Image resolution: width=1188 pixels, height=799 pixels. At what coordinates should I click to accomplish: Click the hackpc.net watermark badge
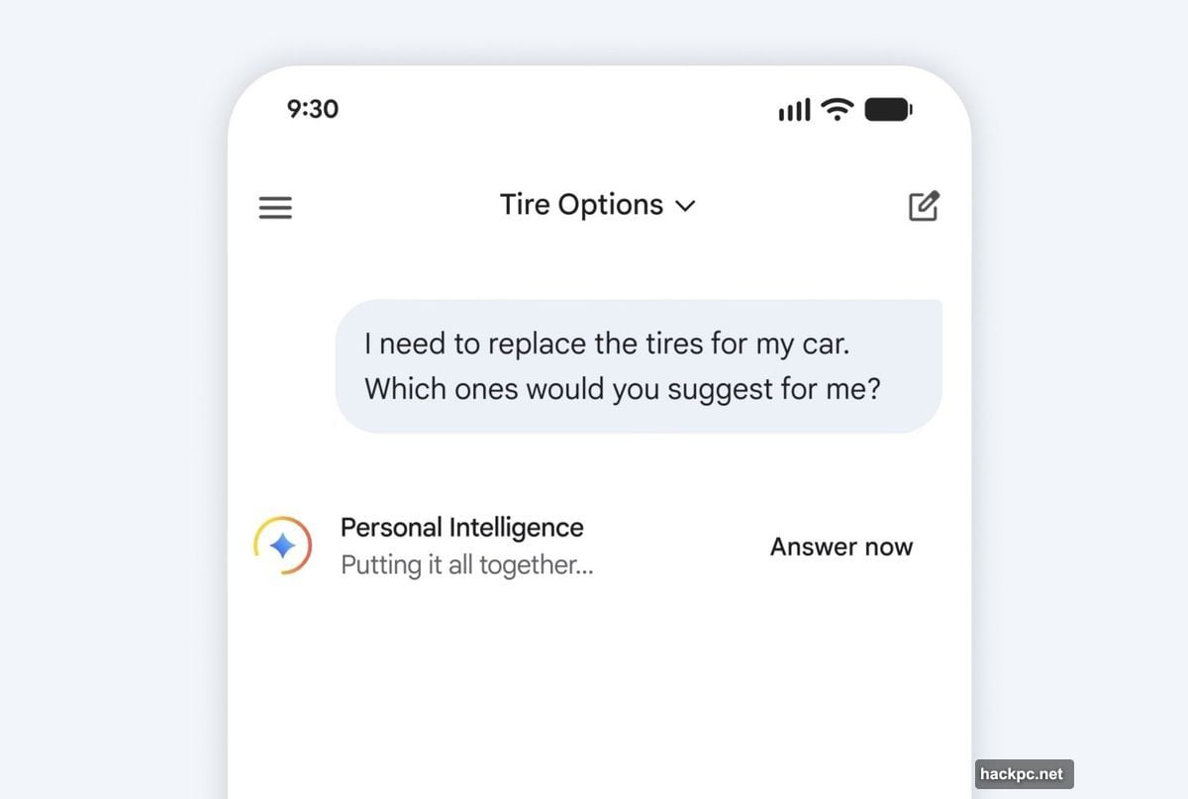tap(1024, 773)
